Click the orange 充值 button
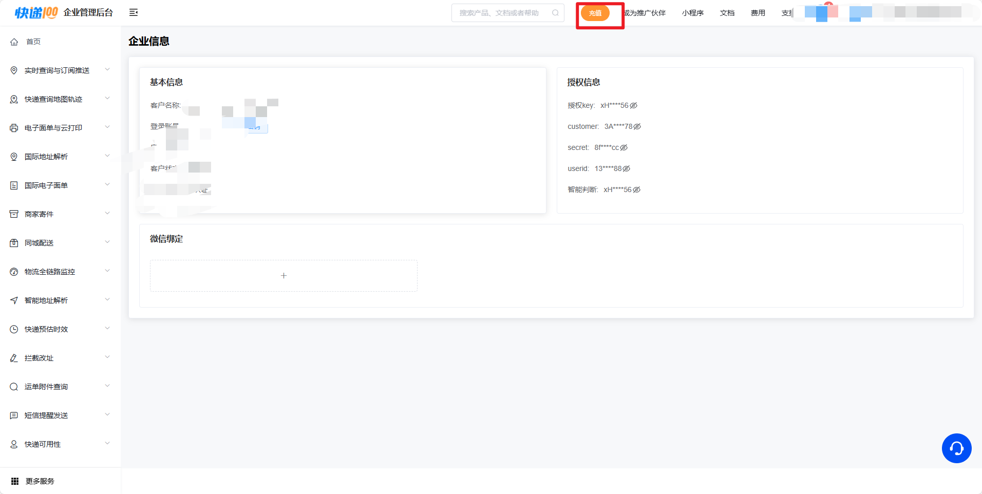The height and width of the screenshot is (494, 982). [595, 13]
